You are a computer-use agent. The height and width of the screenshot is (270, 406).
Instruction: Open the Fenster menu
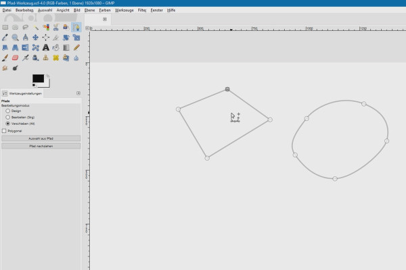(x=157, y=10)
